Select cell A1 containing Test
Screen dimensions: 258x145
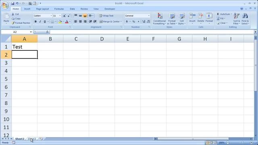[25, 47]
